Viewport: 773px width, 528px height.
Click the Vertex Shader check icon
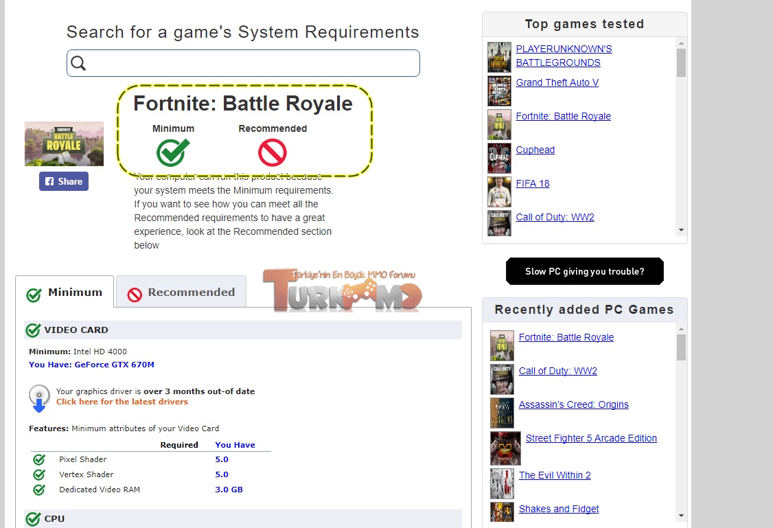click(x=39, y=474)
